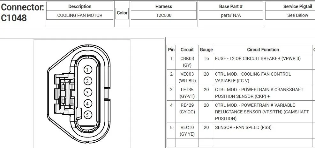
Task: Click the 'Base Part #' header
Action: (231, 6)
